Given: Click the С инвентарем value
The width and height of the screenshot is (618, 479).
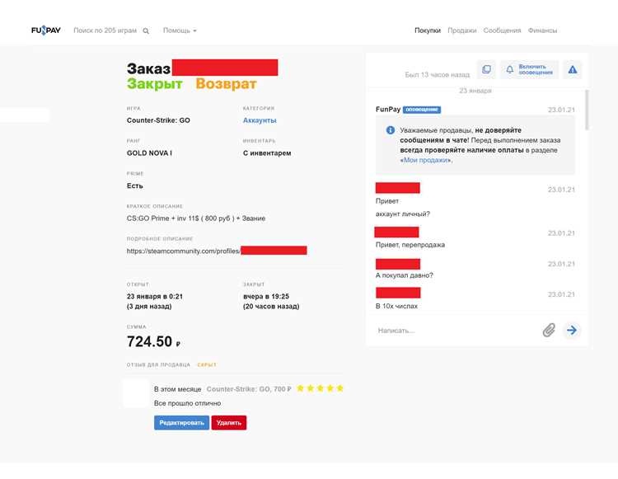Looking at the screenshot, I should coord(267,153).
